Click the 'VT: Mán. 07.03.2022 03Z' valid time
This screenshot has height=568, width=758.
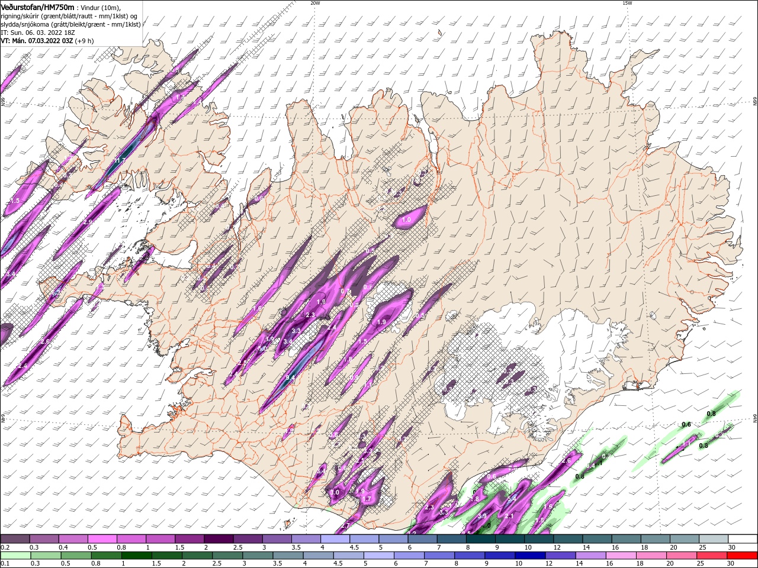(x=37, y=41)
